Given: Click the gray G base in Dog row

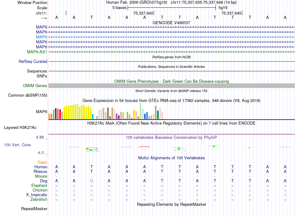Looking at the screenshot, I should 92,181.
